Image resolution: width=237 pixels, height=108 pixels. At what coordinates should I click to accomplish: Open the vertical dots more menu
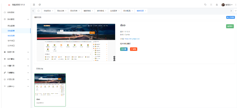pyautogui.click(x=236, y=5)
